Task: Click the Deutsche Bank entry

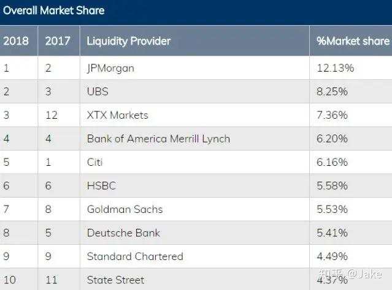Action: pyautogui.click(x=122, y=232)
